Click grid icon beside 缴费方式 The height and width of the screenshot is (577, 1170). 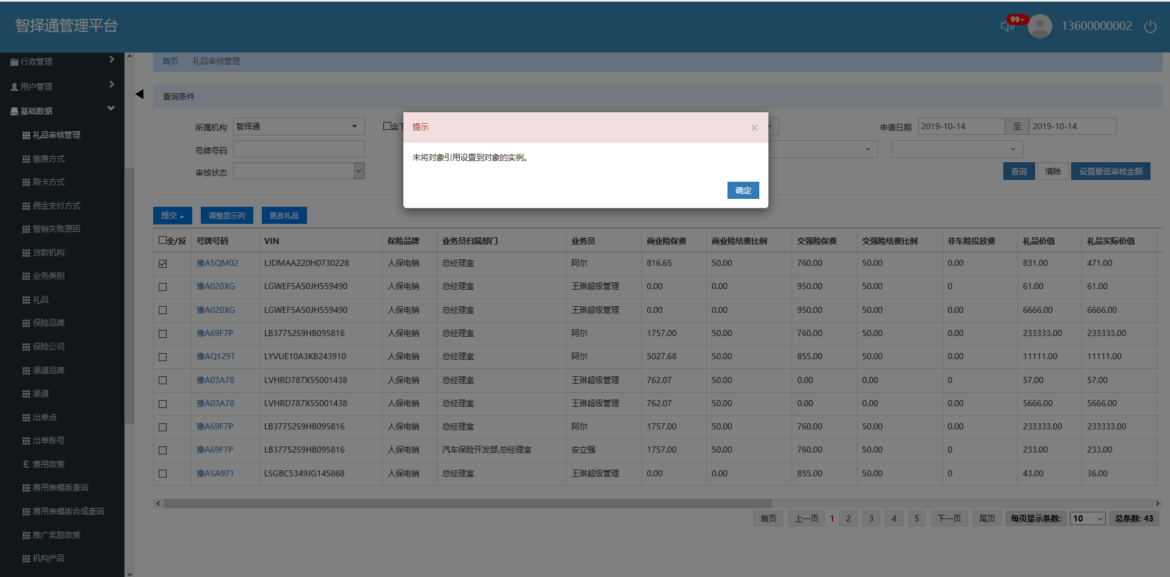[26, 159]
